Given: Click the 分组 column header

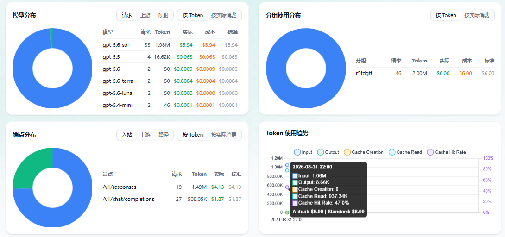Looking at the screenshot, I should coord(361,61).
